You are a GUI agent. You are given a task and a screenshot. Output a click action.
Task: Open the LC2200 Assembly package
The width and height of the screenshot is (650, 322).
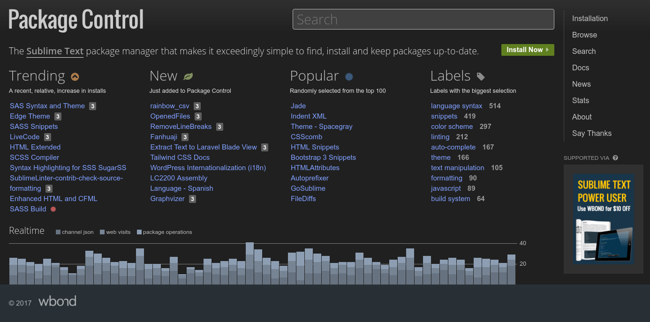pos(179,178)
